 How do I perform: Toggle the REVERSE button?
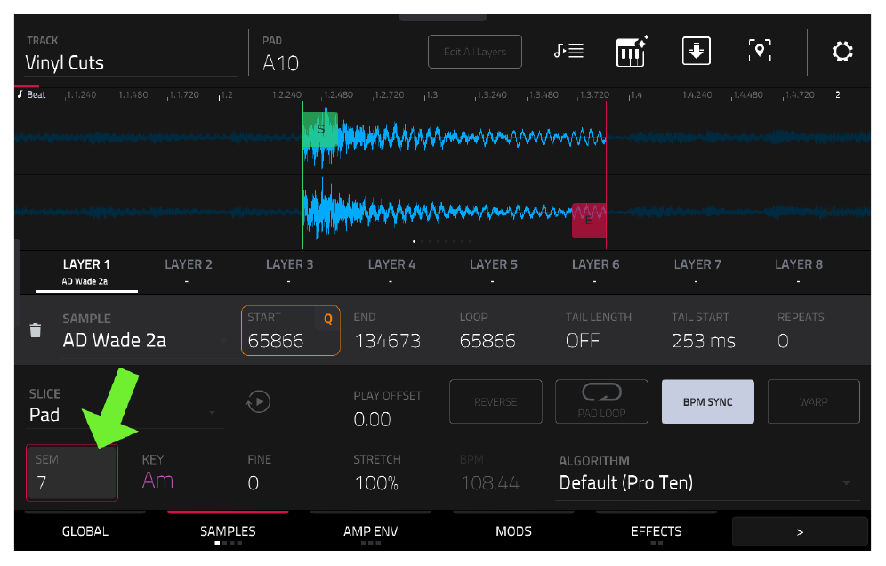495,401
